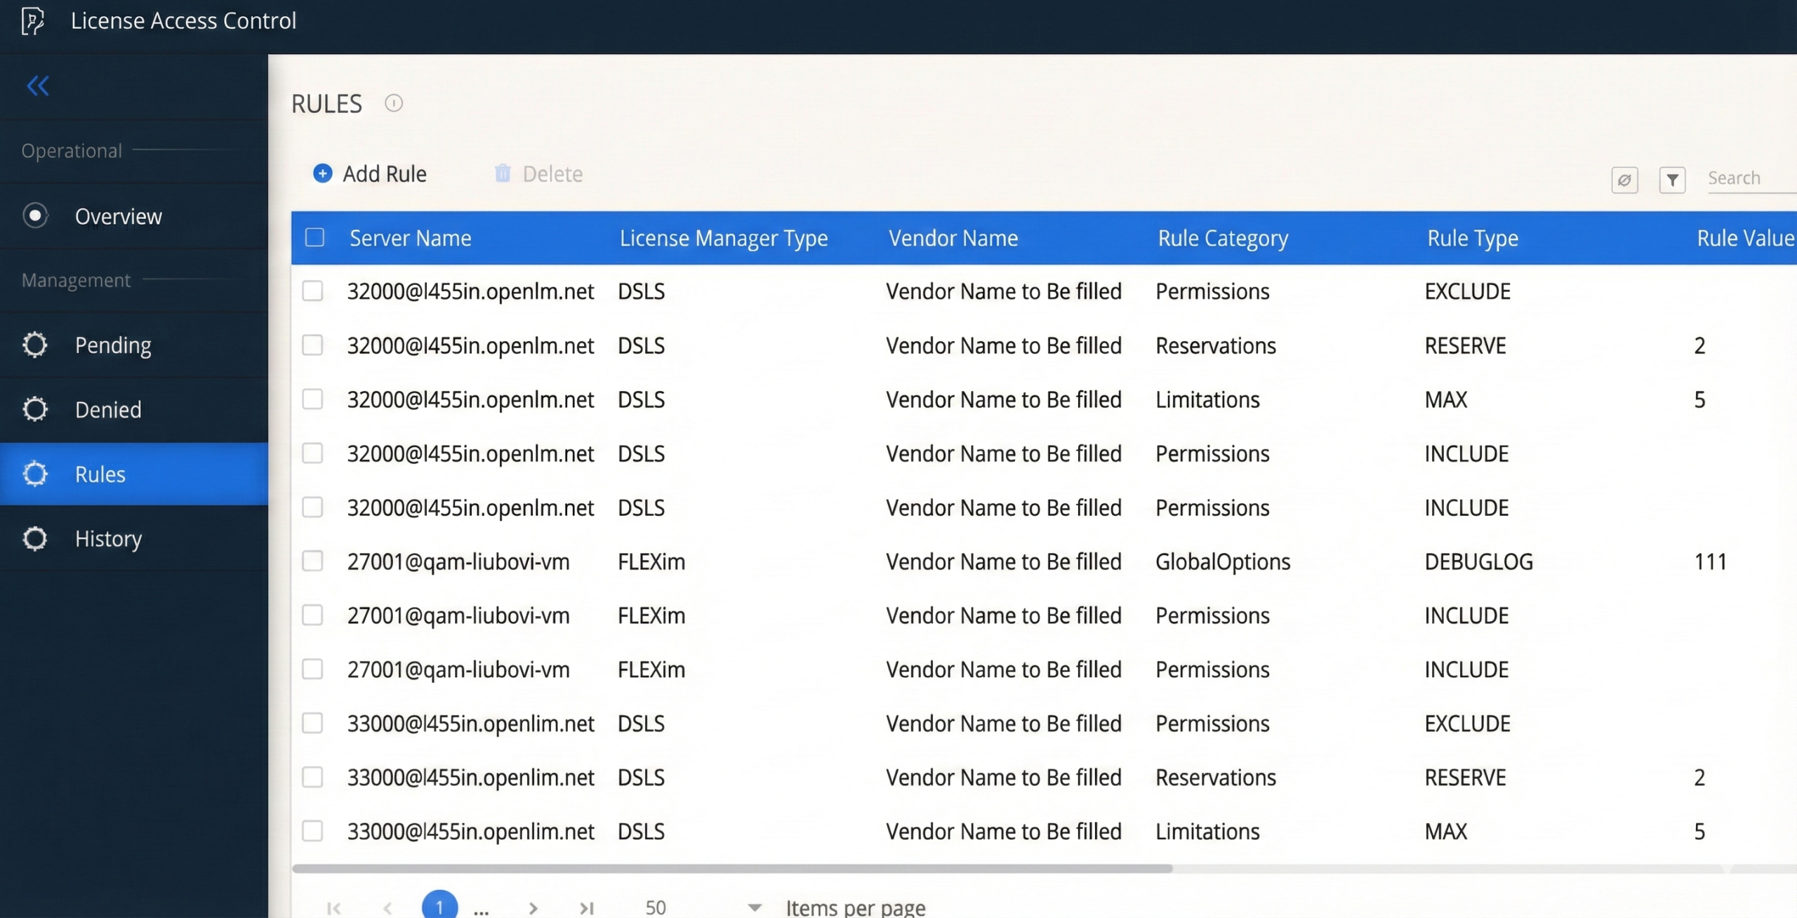Open the items per page dropdown arrow

(x=755, y=907)
